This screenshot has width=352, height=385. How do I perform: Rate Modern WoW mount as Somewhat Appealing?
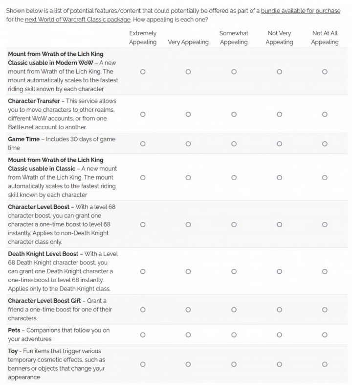(x=234, y=72)
